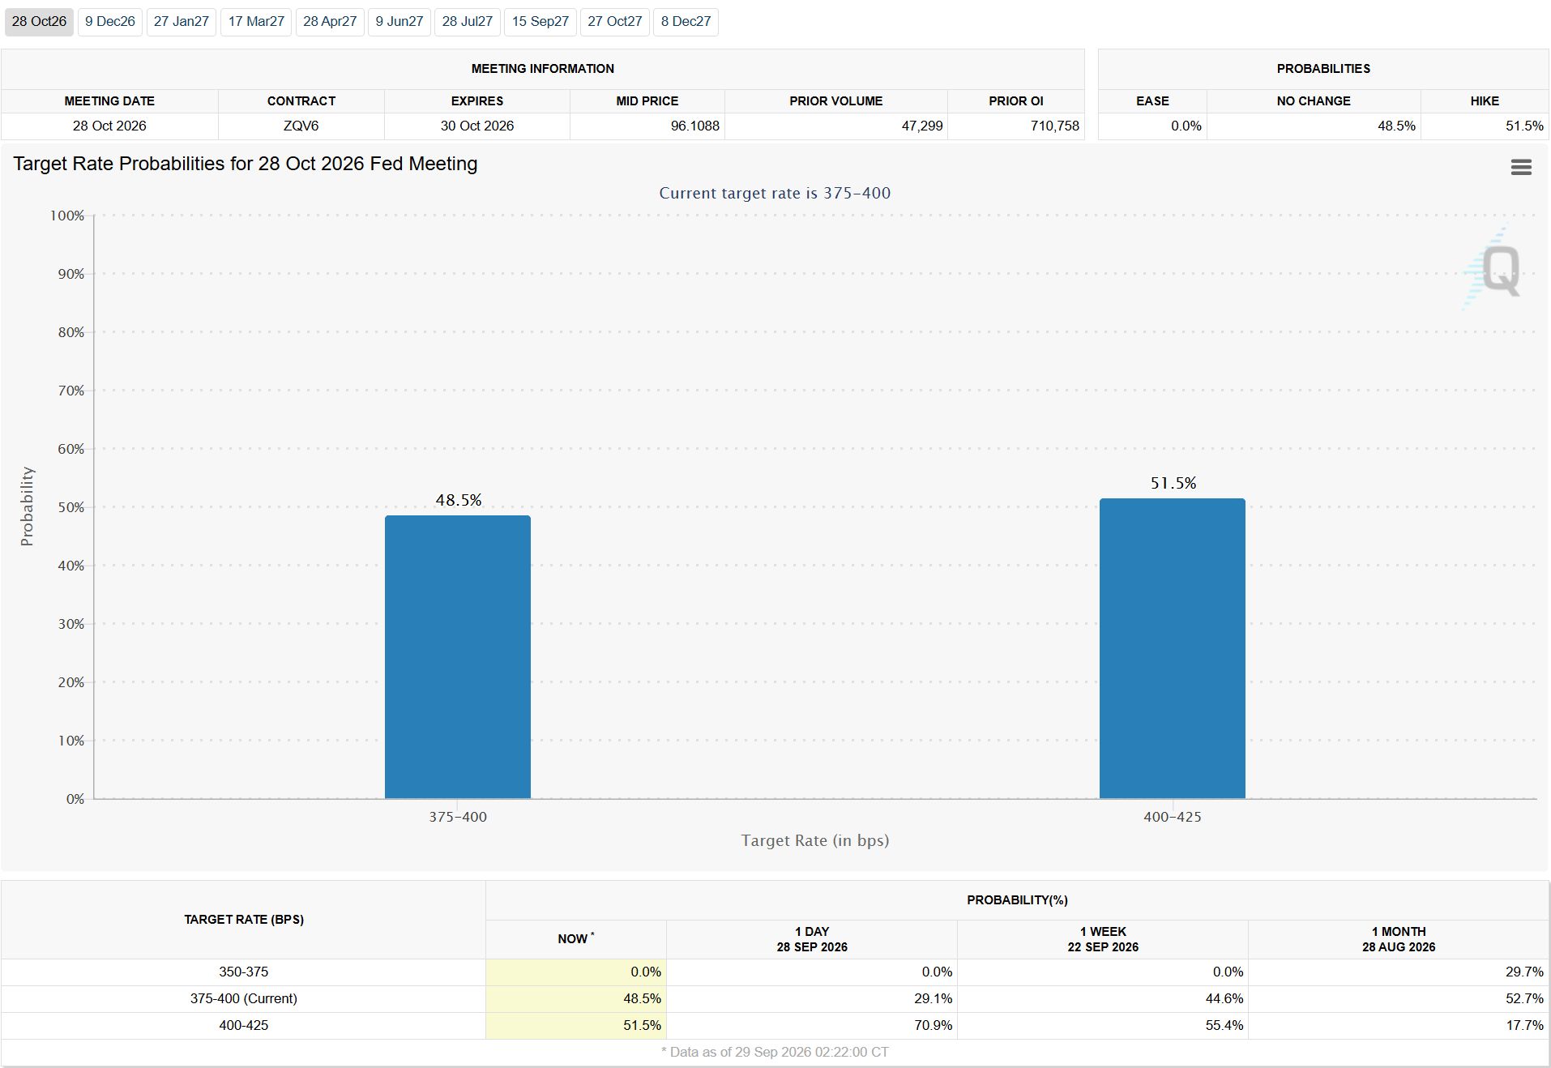Select the 28 Oct26 meeting tab
The width and height of the screenshot is (1551, 1068).
click(x=39, y=22)
